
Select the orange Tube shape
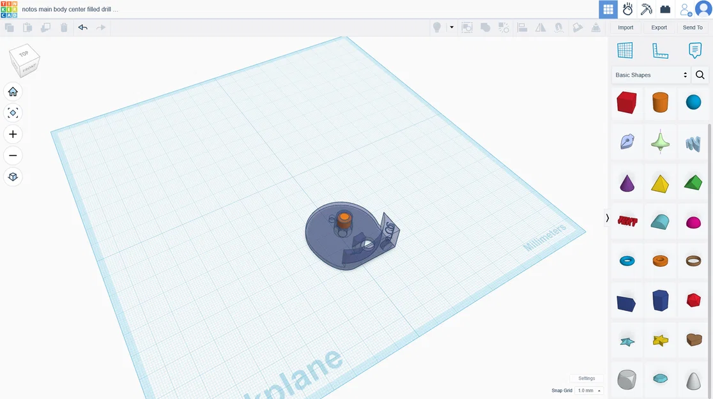pyautogui.click(x=660, y=261)
